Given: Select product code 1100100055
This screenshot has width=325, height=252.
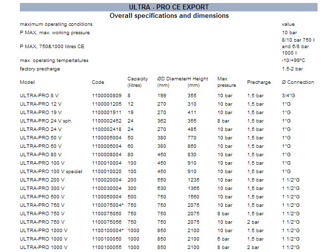Looking at the screenshot, I should tap(107, 247).
